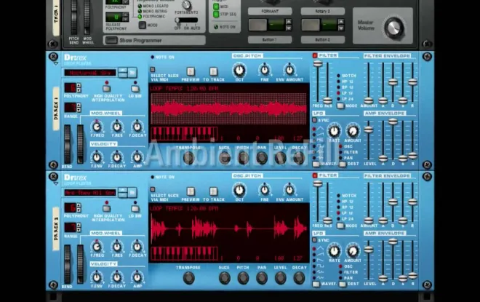
Task: Open patch browser folder on Dr.REX 1
Action: (132, 73)
